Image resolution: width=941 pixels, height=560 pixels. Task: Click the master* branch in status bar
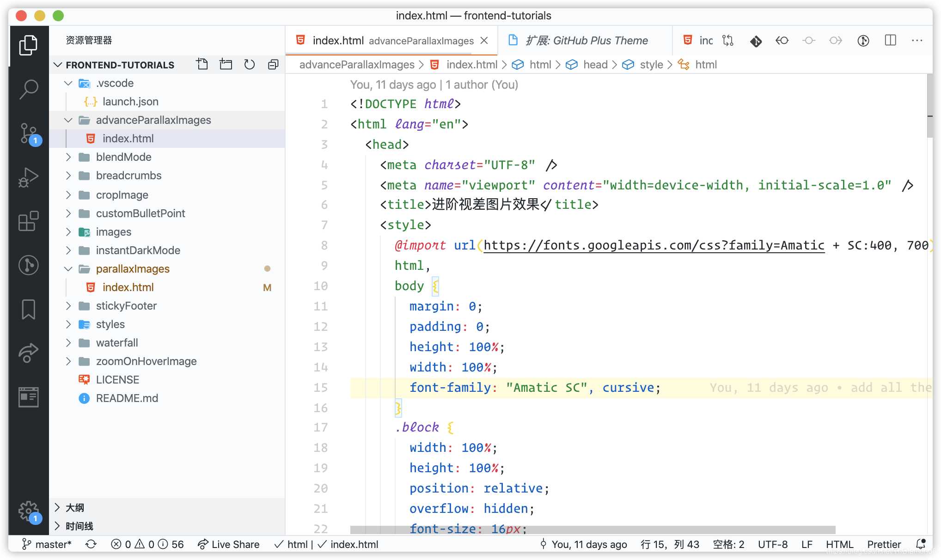47,544
